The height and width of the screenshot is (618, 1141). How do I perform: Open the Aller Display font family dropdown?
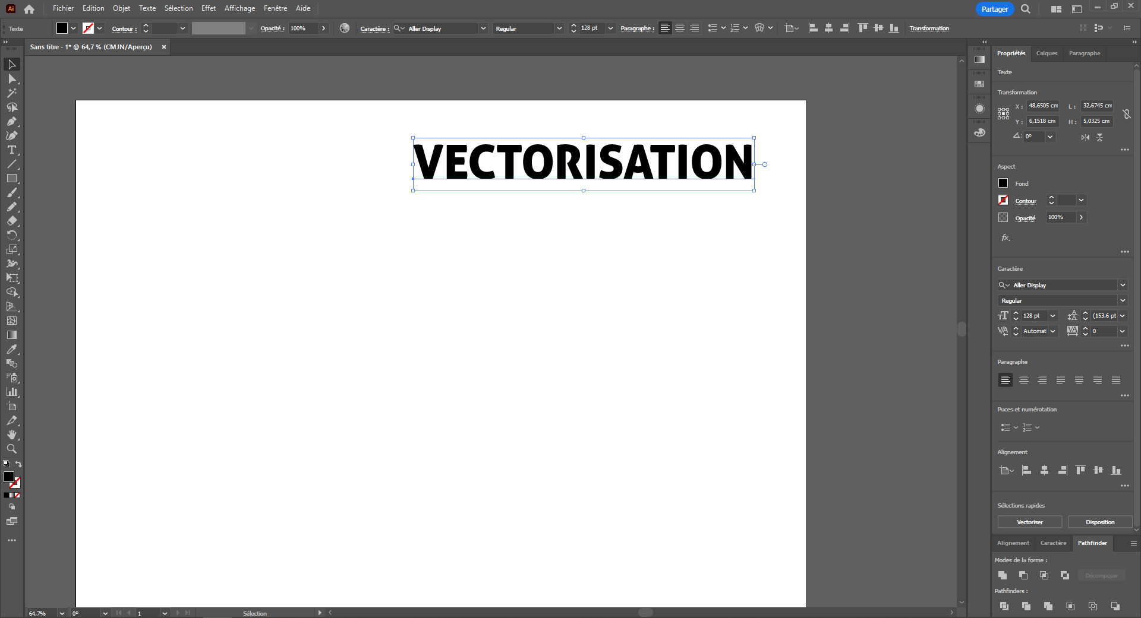click(x=1123, y=286)
